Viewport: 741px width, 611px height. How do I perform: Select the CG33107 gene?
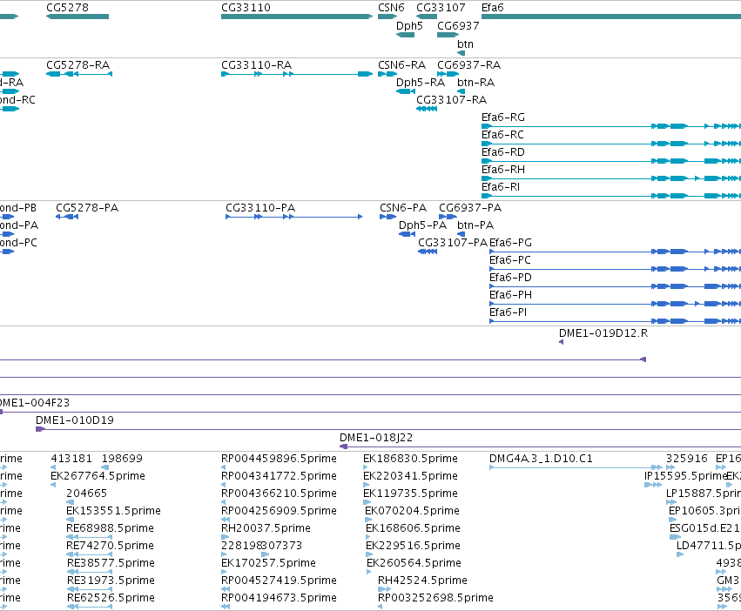(427, 17)
